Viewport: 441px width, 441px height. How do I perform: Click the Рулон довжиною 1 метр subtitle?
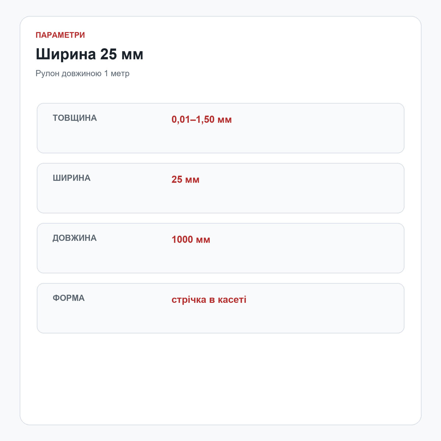(x=82, y=73)
